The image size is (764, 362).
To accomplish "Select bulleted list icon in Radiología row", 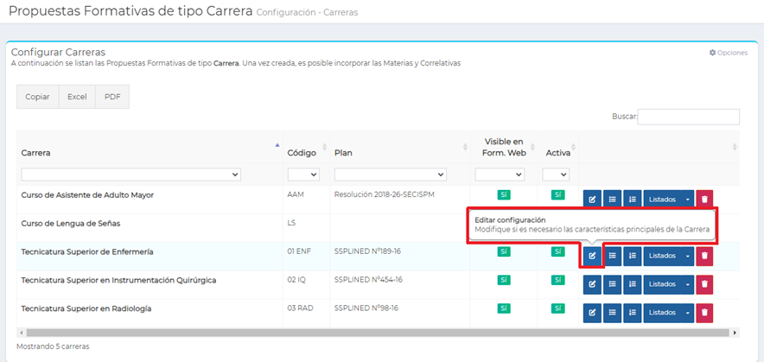I will [612, 313].
